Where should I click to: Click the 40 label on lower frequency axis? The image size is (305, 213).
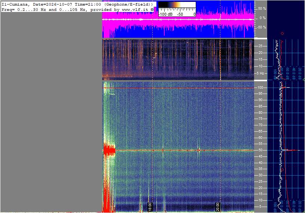point(260,163)
